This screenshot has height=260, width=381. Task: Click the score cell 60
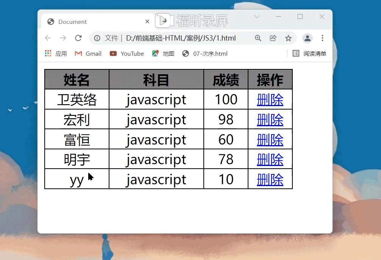click(x=226, y=139)
